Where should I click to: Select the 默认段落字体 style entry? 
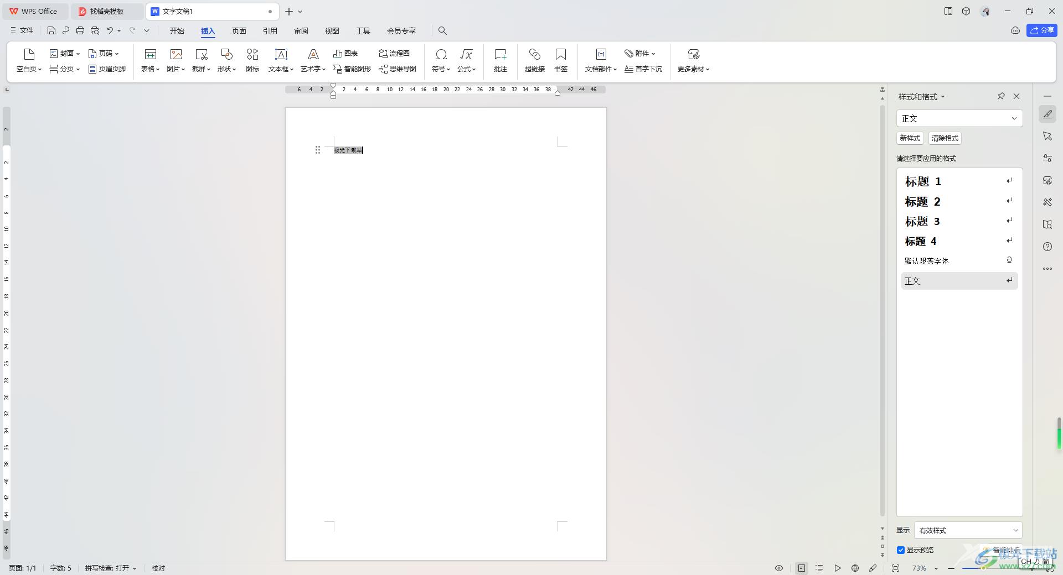point(959,261)
